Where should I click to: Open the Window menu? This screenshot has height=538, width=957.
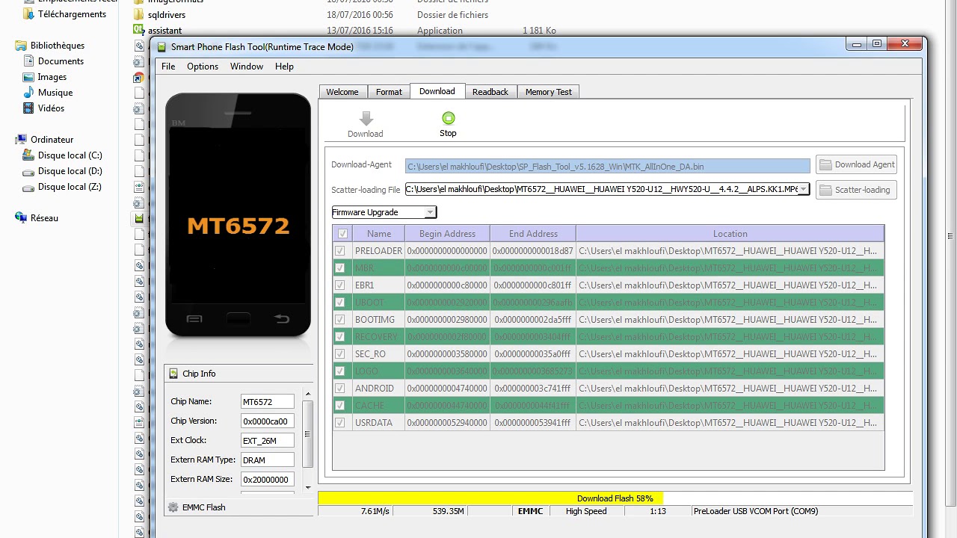(247, 67)
